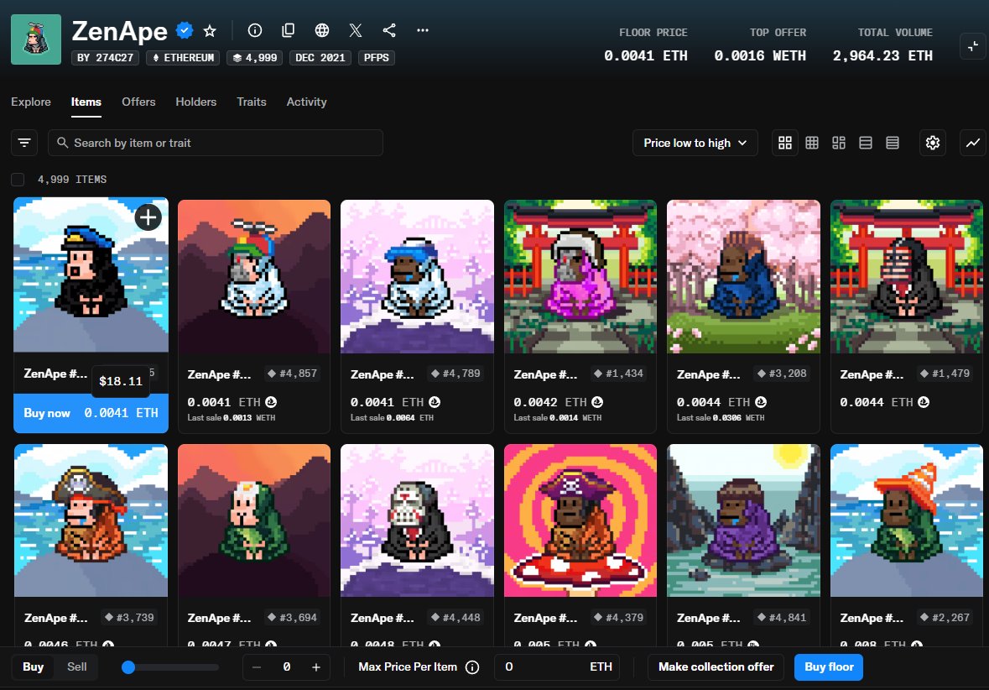Select the Buy mode toggle
989x690 pixels.
34,666
